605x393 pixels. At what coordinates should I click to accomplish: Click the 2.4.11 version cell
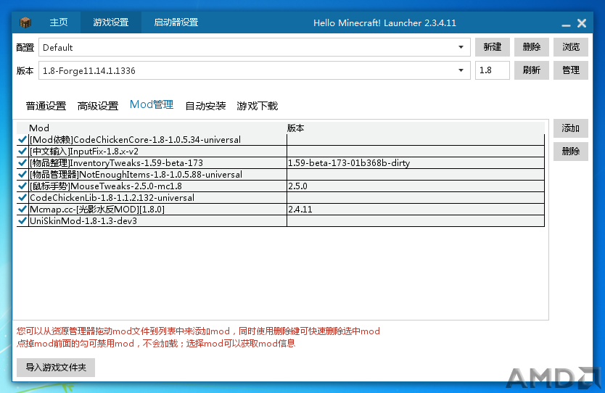(x=416, y=209)
